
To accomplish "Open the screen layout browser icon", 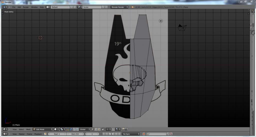I will click(x=48, y=7).
